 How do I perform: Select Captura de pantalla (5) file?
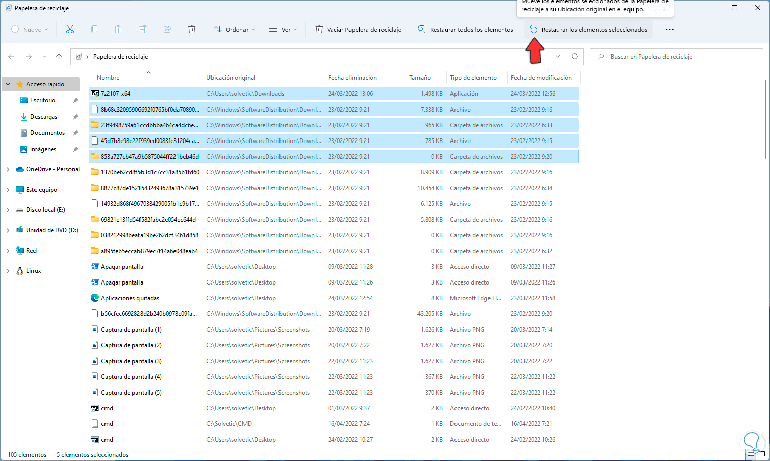tap(333, 393)
